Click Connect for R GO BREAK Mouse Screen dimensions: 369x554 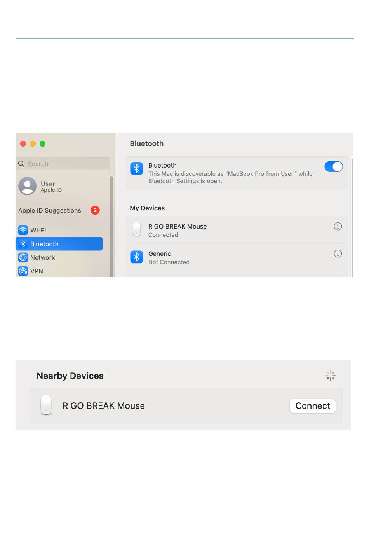coord(313,406)
